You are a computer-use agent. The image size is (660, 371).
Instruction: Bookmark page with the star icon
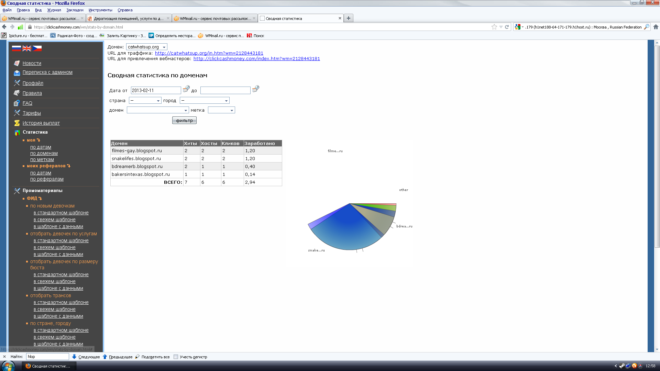click(x=494, y=27)
